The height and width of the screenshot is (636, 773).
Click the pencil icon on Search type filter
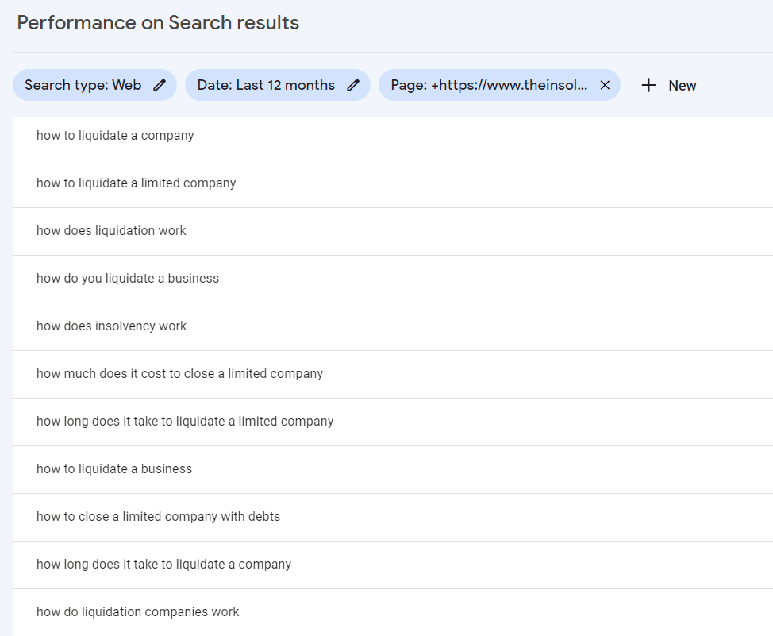[160, 85]
